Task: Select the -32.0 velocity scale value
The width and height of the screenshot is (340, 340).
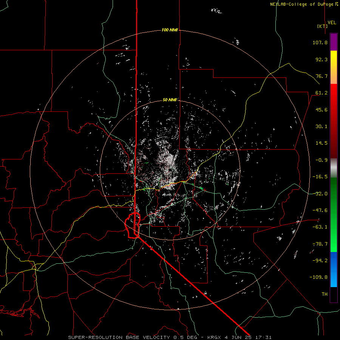Action: 320,194
